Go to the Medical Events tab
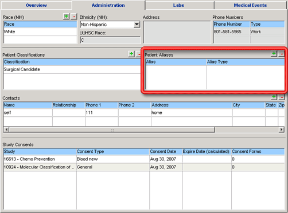The height and width of the screenshot is (213, 288). pyautogui.click(x=250, y=5)
